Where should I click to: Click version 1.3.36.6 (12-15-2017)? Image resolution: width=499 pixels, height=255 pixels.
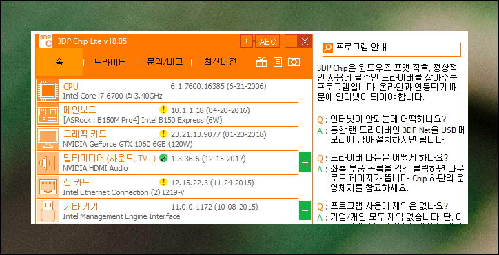click(208, 159)
